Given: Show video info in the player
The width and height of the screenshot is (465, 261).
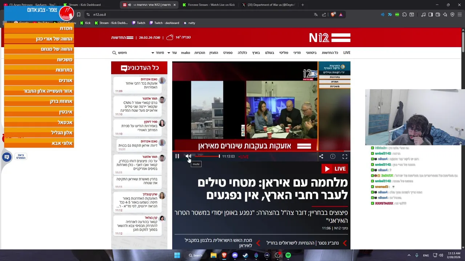Looking at the screenshot, I should (x=333, y=156).
